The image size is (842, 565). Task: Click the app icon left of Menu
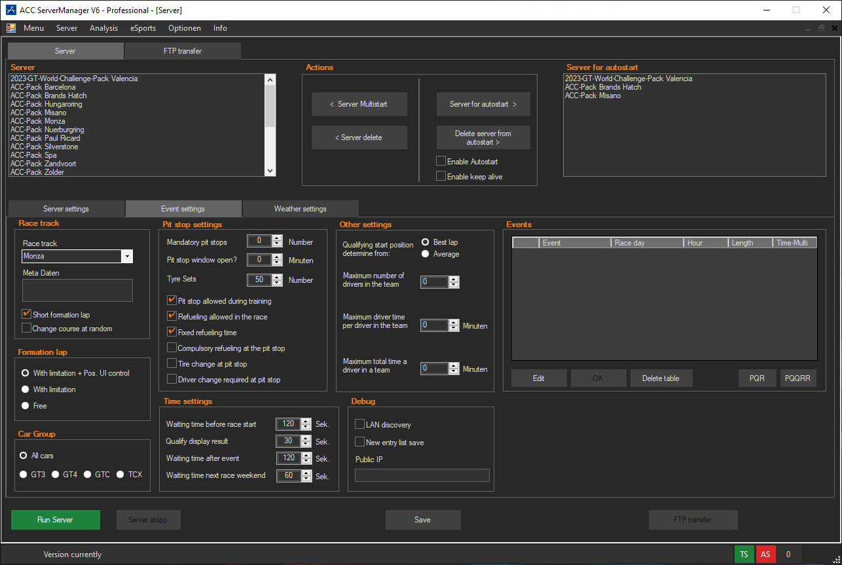click(x=11, y=28)
